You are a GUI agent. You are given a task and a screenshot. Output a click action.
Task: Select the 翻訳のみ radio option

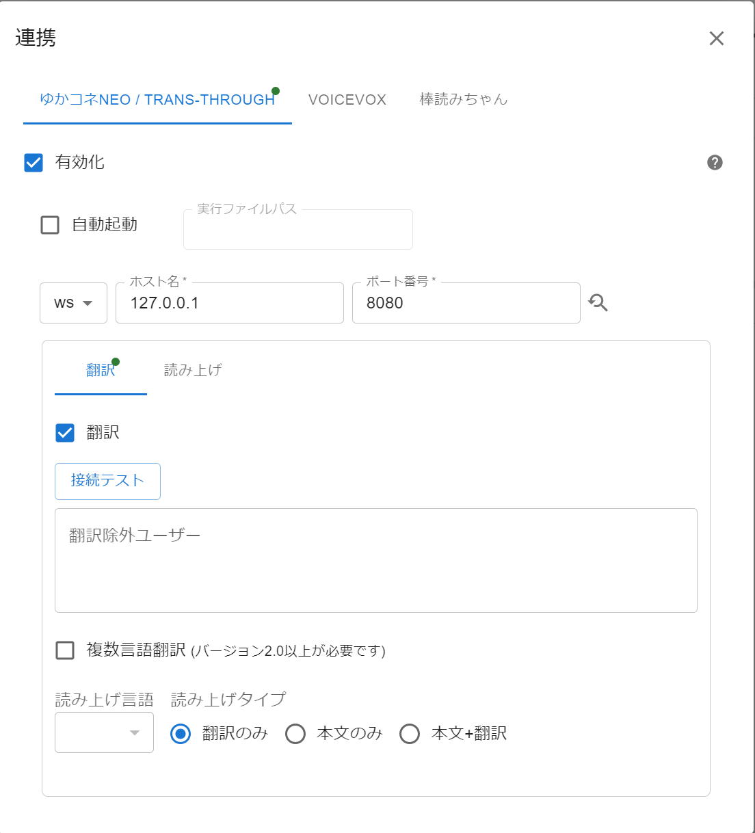point(181,734)
